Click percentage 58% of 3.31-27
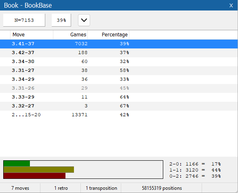 click(x=124, y=71)
